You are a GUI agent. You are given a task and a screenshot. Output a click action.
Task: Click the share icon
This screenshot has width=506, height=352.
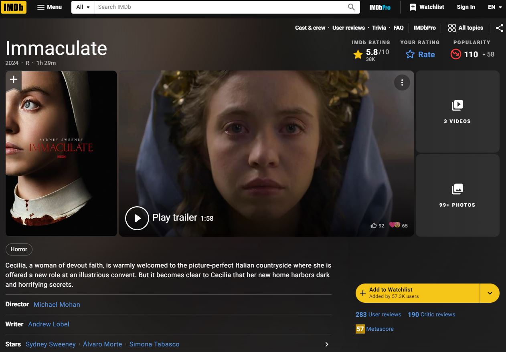pyautogui.click(x=499, y=28)
